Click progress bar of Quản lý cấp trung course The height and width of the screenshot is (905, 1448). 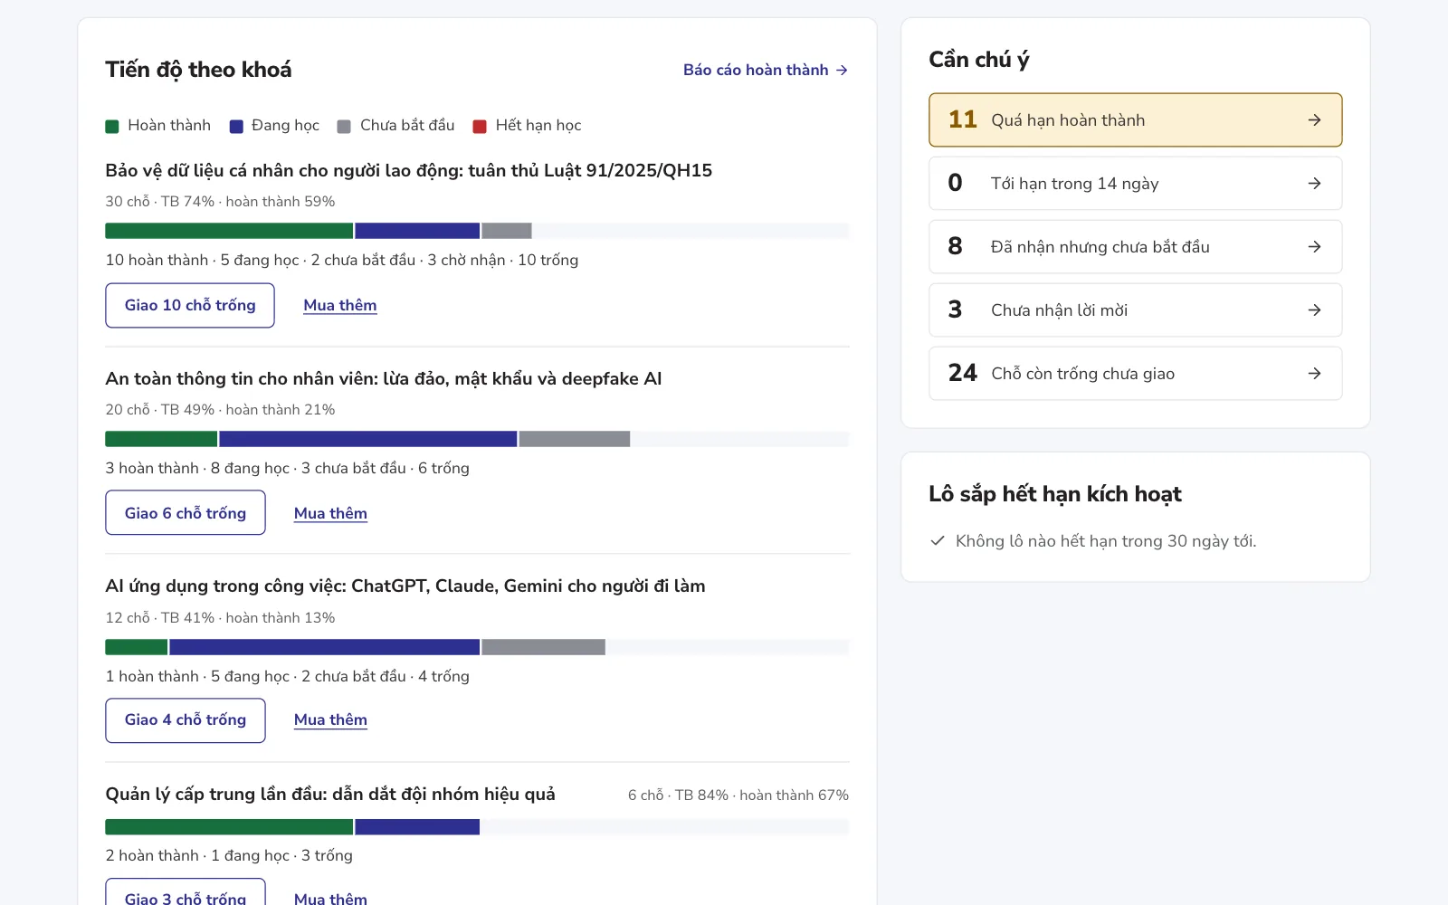click(477, 827)
